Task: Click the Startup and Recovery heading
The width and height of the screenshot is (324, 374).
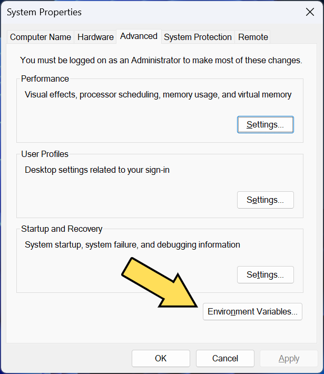Action: point(62,229)
